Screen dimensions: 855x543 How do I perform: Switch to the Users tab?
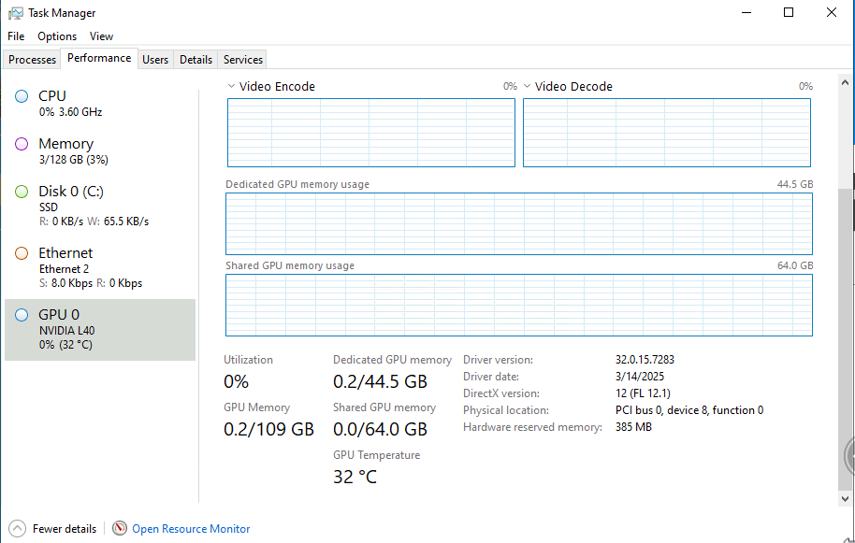click(x=155, y=59)
